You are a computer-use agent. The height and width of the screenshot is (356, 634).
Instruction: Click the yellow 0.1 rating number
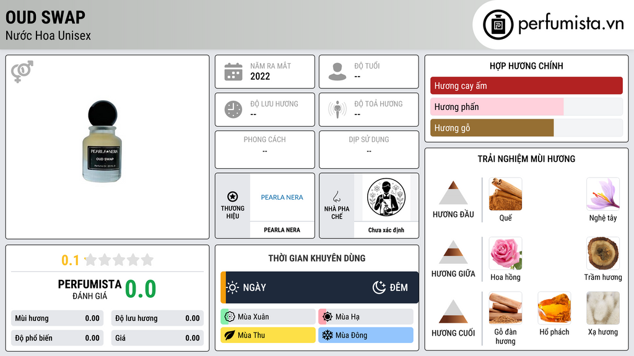coord(71,260)
